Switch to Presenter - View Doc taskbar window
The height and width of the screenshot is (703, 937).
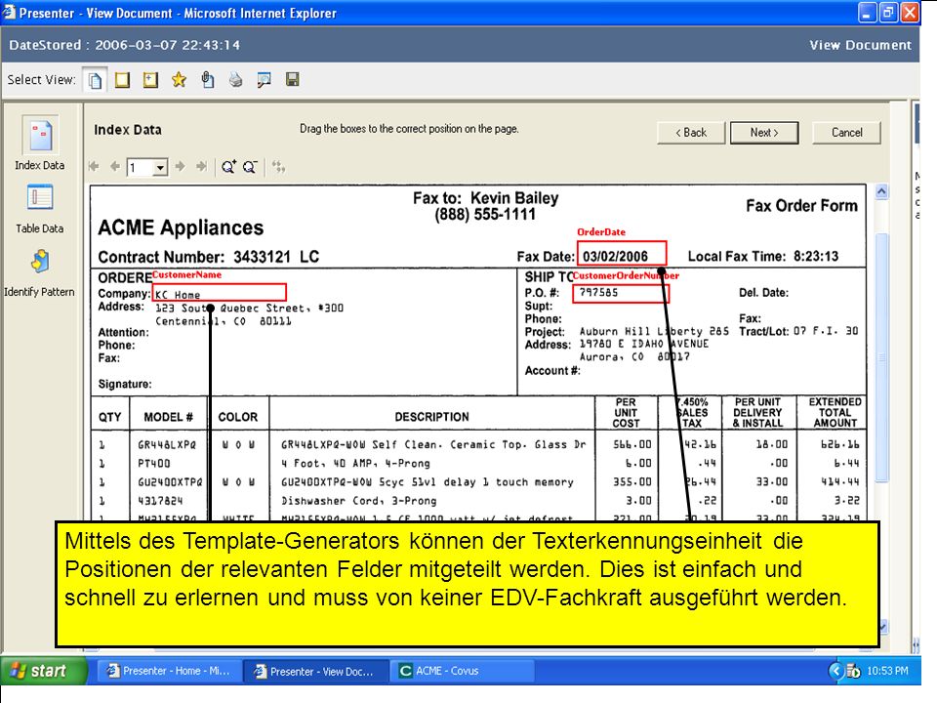(x=315, y=672)
